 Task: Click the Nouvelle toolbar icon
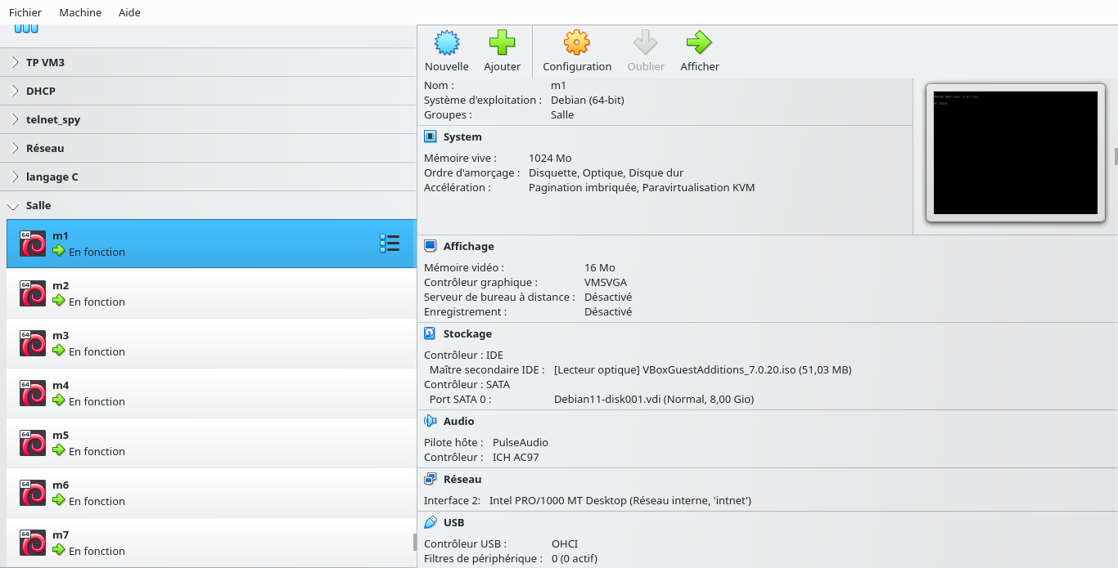pyautogui.click(x=446, y=42)
